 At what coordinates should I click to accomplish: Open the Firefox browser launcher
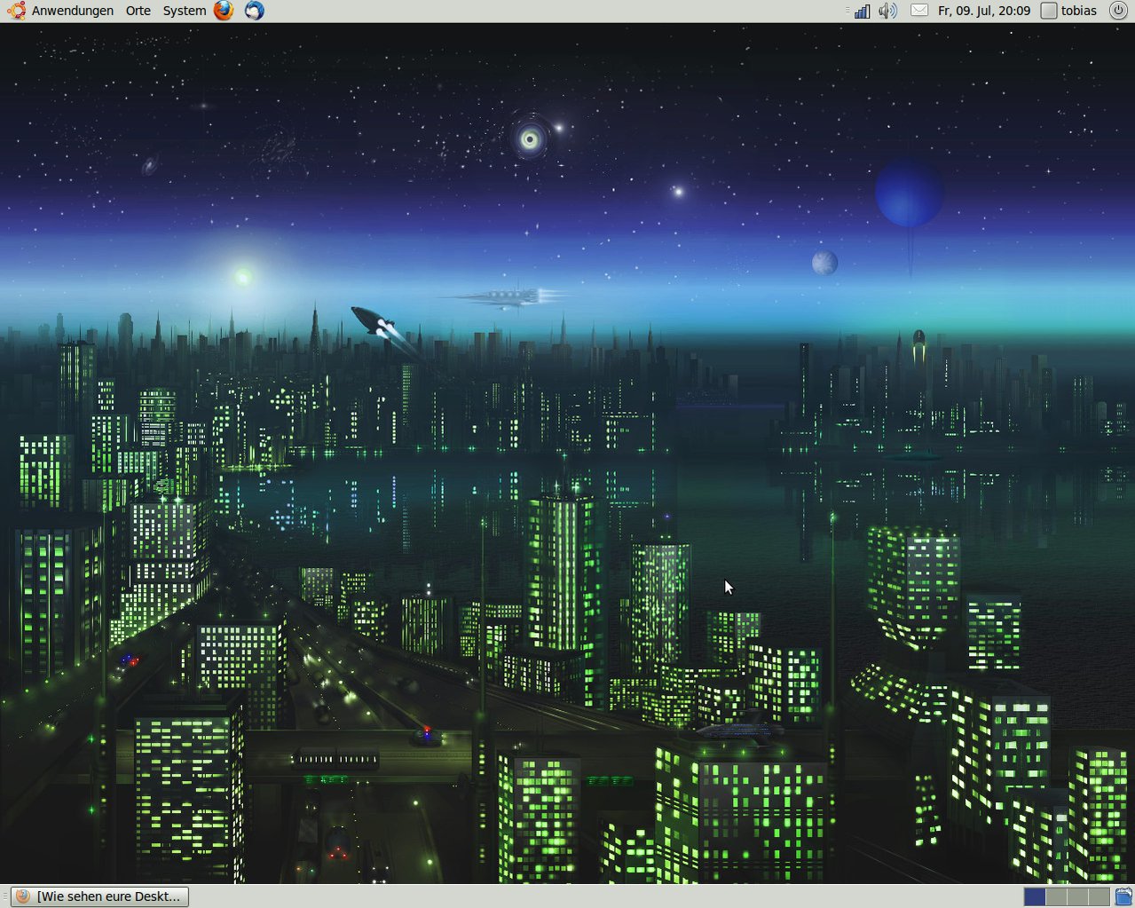224,11
